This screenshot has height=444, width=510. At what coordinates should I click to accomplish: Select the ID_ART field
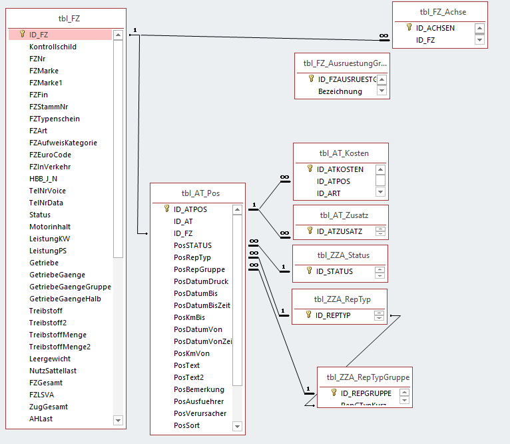click(328, 193)
